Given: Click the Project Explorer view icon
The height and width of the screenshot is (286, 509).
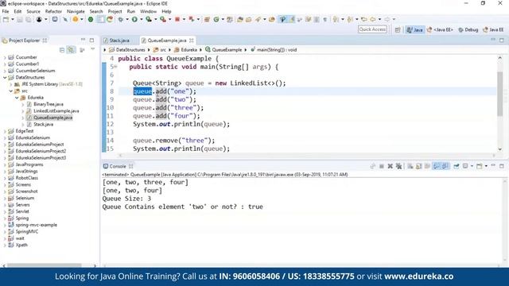Looking at the screenshot, I should pyautogui.click(x=5, y=41).
